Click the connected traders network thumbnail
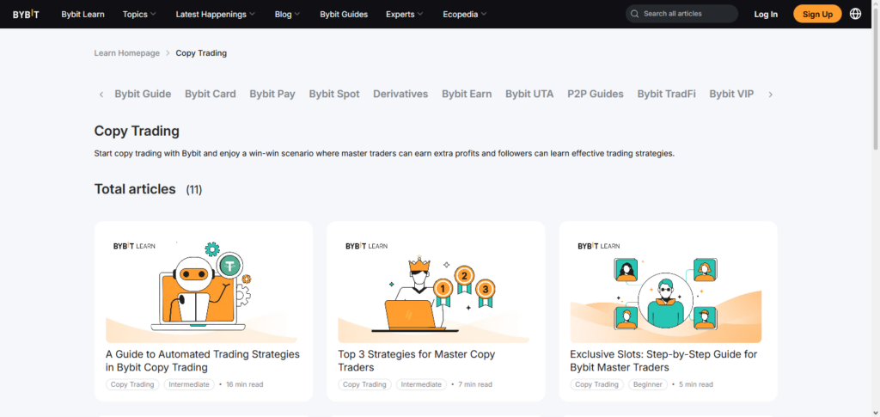Image resolution: width=880 pixels, height=417 pixels. pos(666,287)
